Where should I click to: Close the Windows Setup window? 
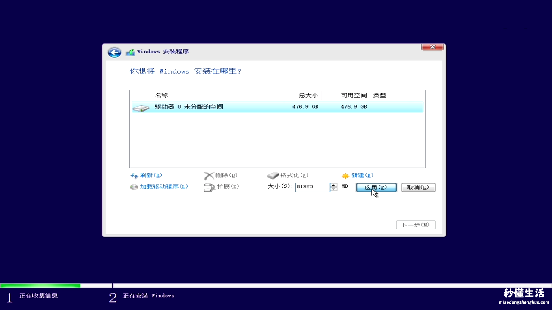(433, 47)
